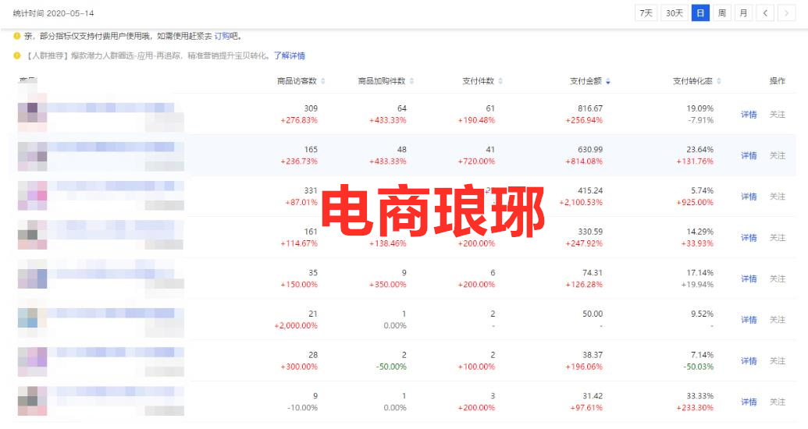Open the 订购 subscription link

[222, 36]
